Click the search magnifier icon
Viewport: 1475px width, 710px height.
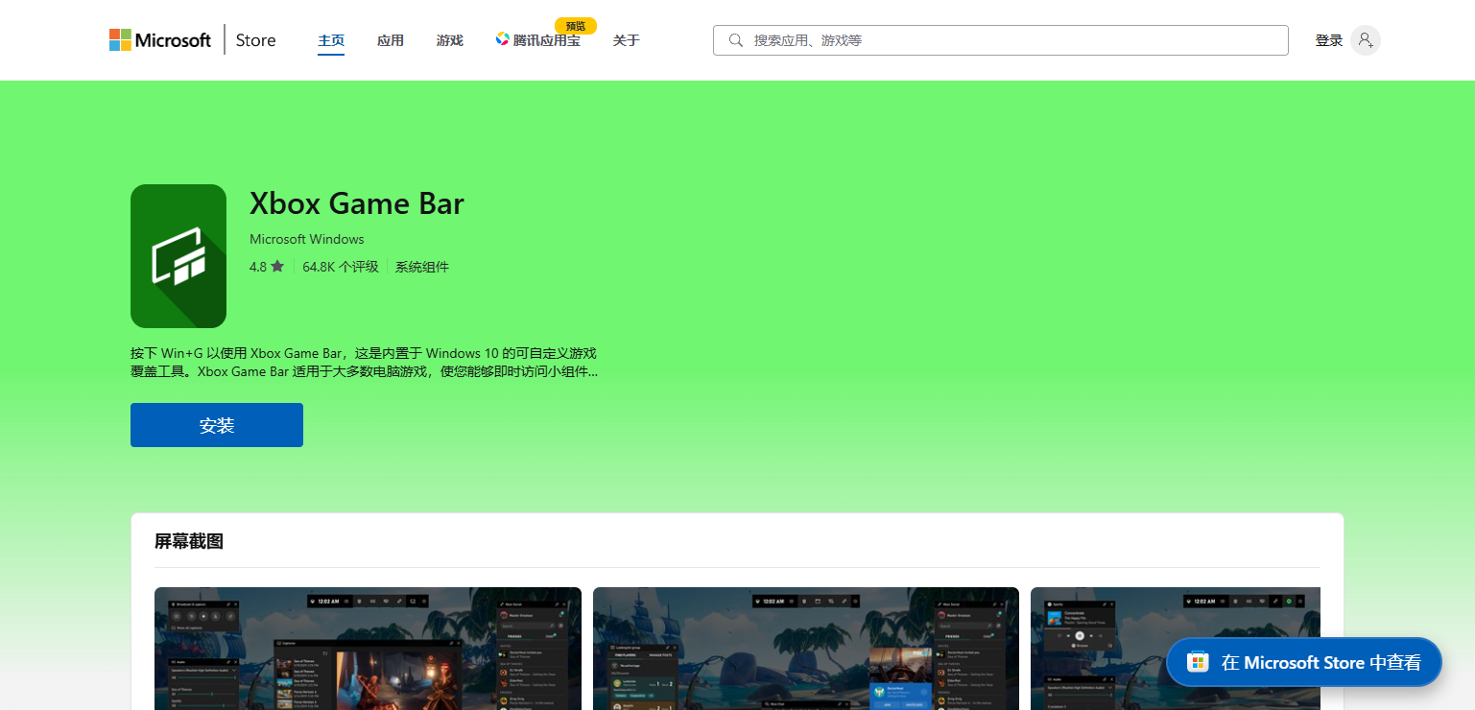[x=736, y=40]
